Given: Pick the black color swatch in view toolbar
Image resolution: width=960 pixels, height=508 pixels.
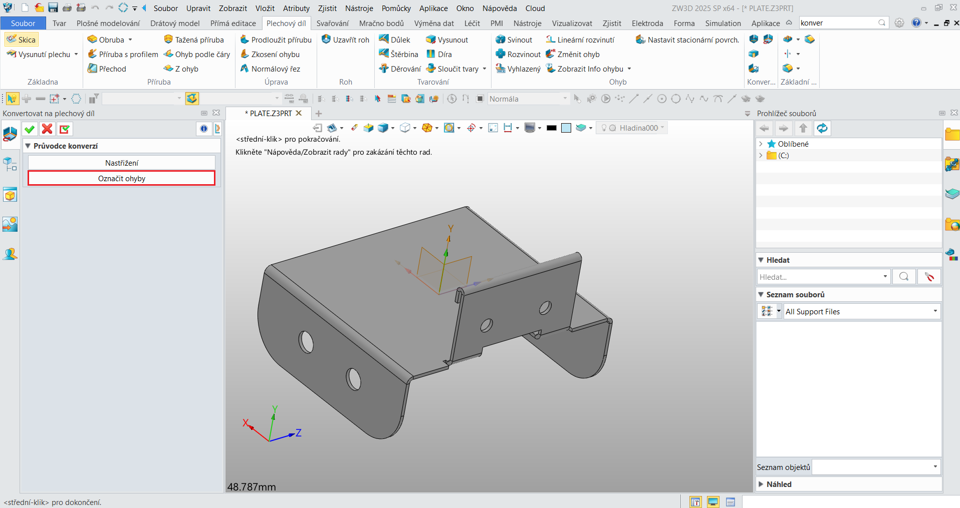Looking at the screenshot, I should [552, 128].
